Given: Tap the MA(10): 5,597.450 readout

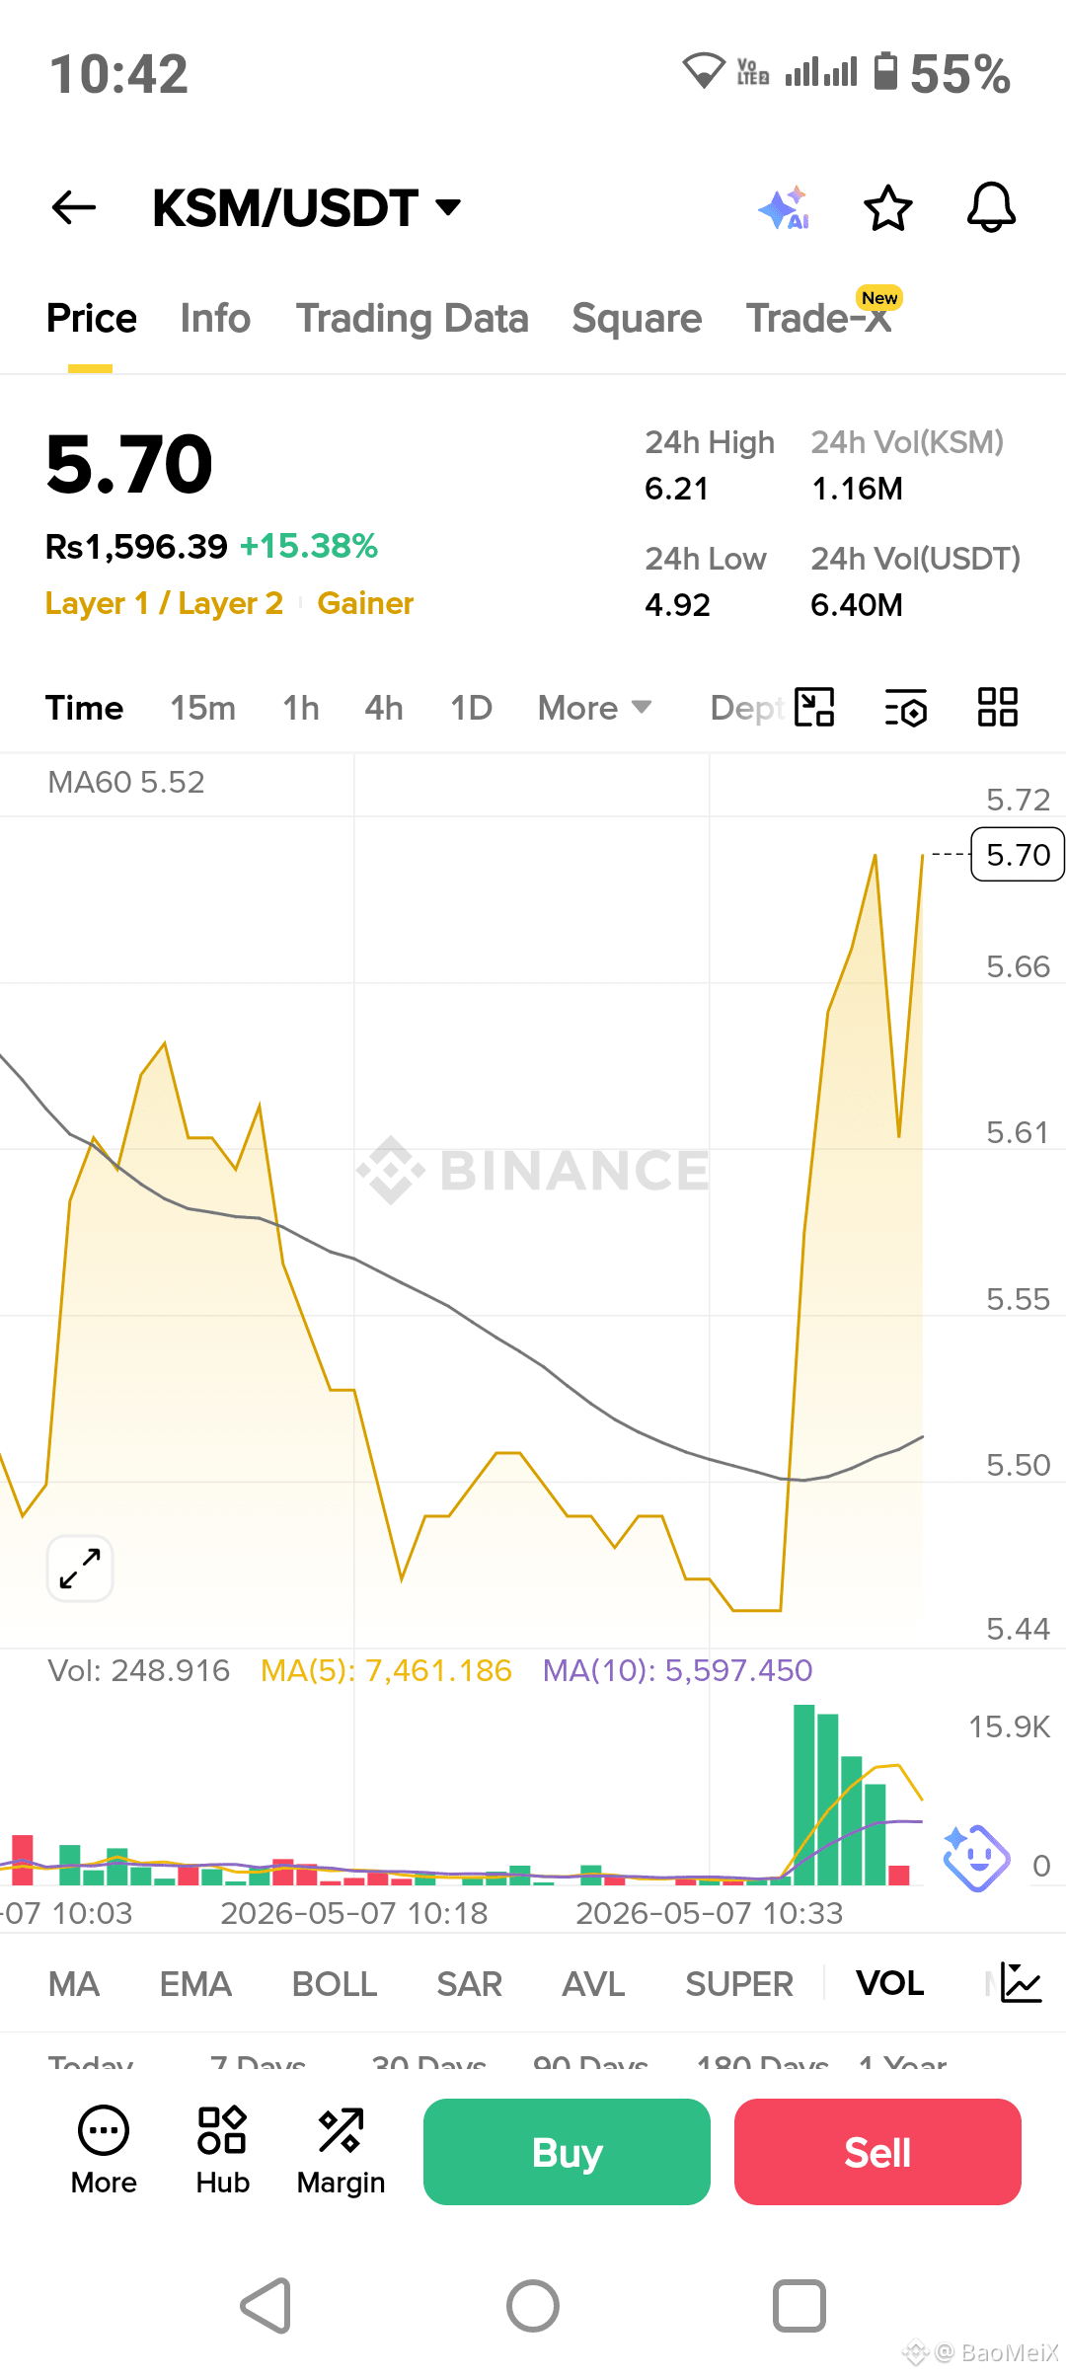Looking at the screenshot, I should point(677,1670).
